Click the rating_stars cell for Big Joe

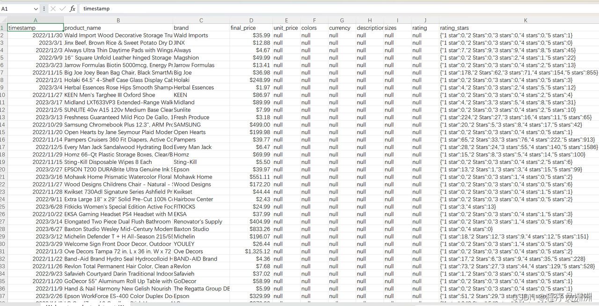coord(519,73)
